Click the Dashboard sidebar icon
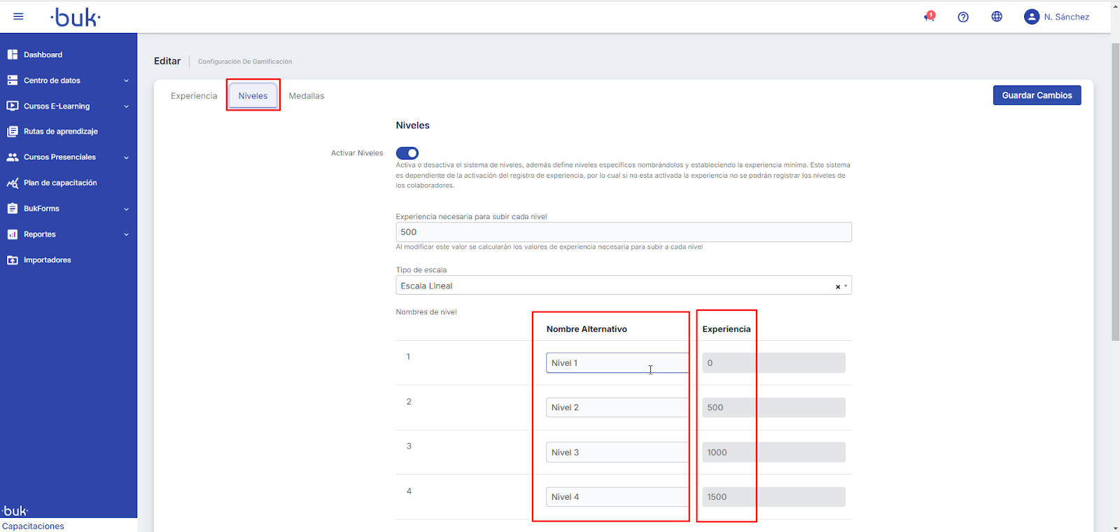1120x532 pixels. [13, 55]
